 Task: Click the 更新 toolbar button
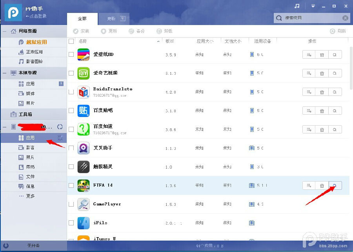(109, 31)
